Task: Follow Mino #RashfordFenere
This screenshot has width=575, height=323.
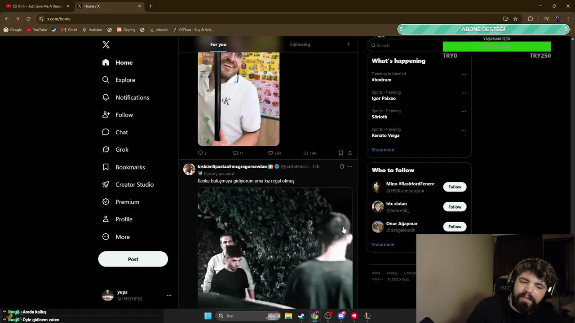Action: click(455, 187)
